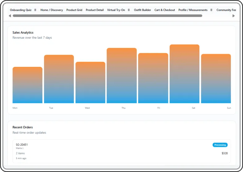
Task: Open order SG-20451
Action: coord(22,144)
